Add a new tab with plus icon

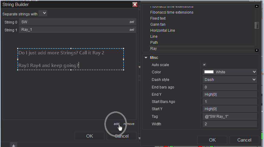tap(14, 145)
